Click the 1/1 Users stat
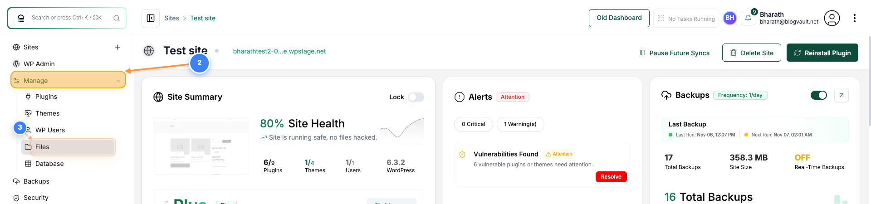 click(353, 166)
